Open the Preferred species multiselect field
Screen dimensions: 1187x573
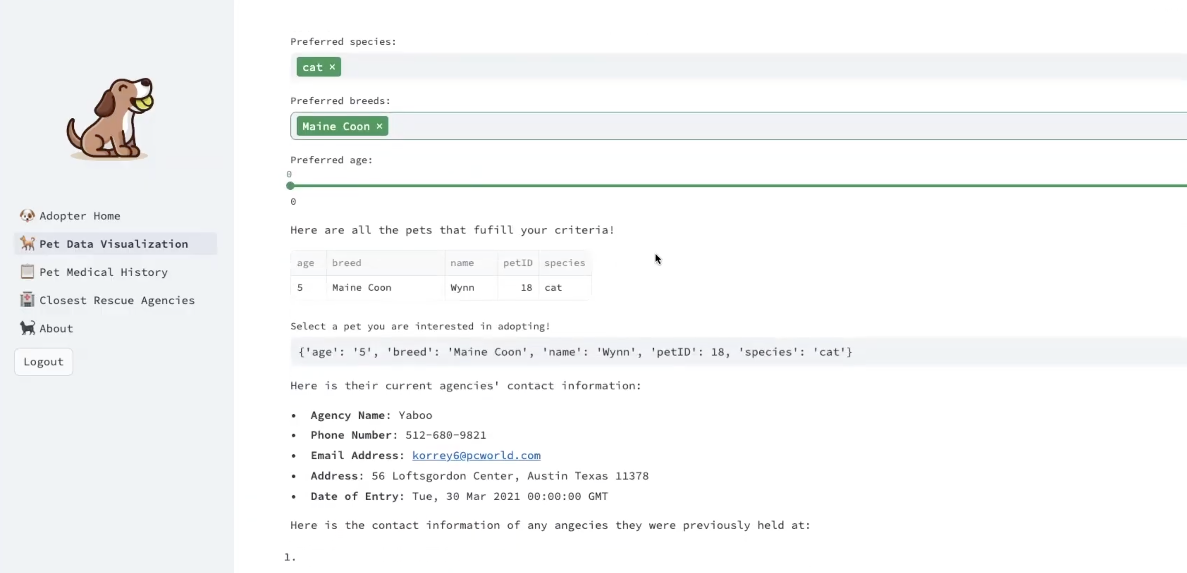pyautogui.click(x=705, y=67)
